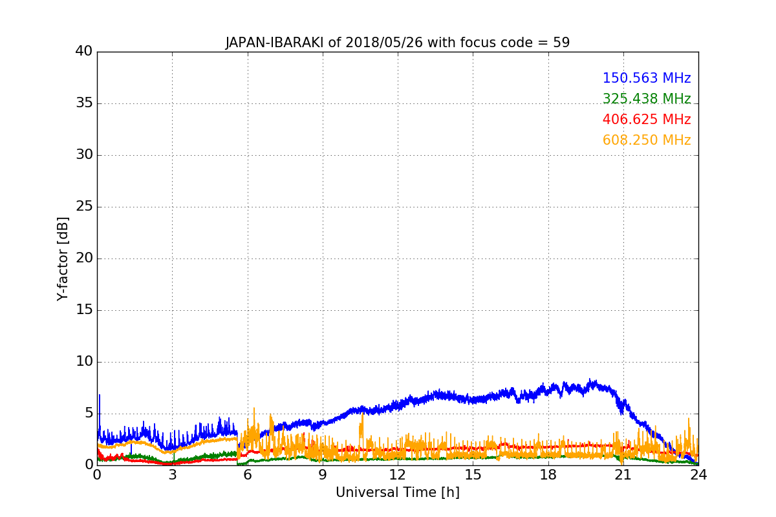Select the 325.438 MHz legend label

[x=647, y=99]
